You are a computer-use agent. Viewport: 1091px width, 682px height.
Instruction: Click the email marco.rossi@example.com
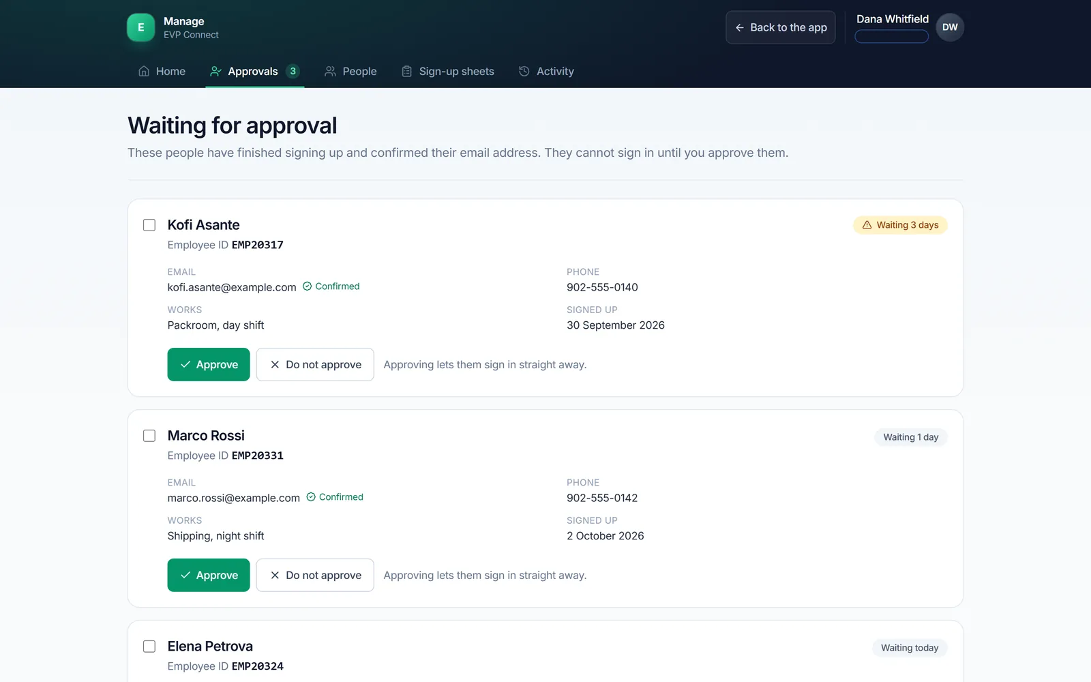[x=234, y=498]
